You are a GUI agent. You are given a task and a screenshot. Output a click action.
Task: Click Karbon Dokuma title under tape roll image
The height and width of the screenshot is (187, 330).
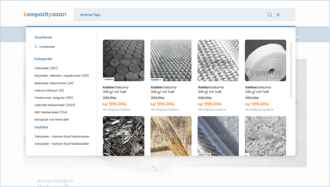point(258,89)
